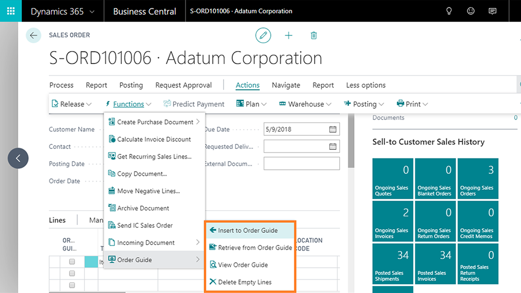Click the Predict Payment icon
521x293 pixels.
point(167,104)
